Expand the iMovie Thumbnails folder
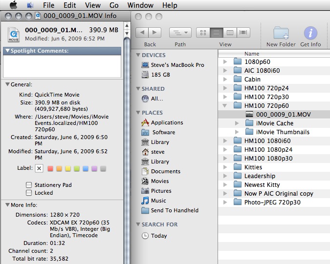 (x=237, y=132)
